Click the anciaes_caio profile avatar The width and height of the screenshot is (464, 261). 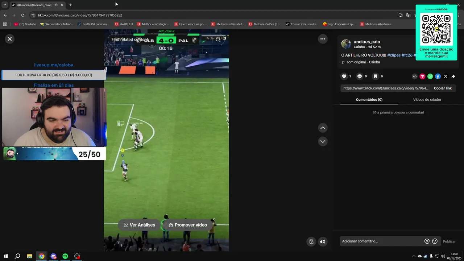tap(346, 44)
